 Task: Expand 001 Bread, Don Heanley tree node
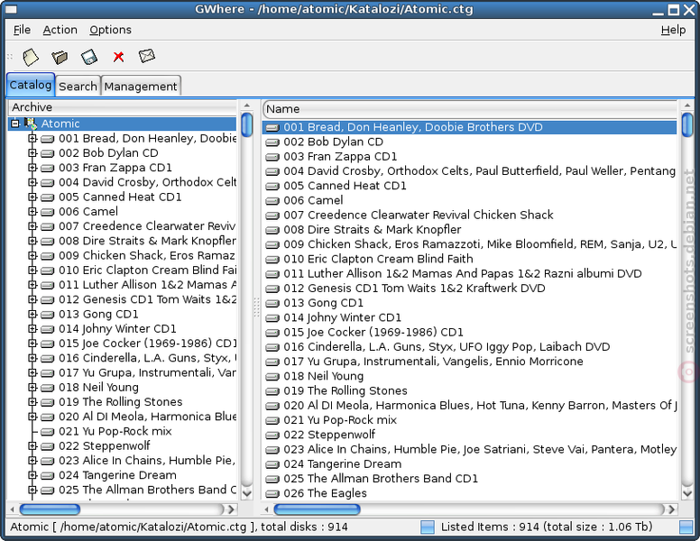32,138
